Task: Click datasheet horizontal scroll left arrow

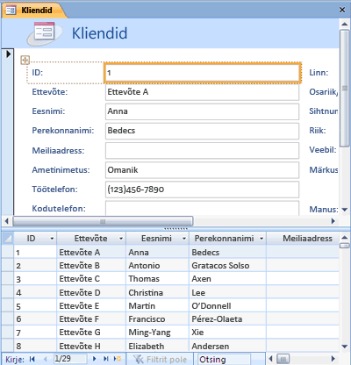Action: click(x=270, y=359)
